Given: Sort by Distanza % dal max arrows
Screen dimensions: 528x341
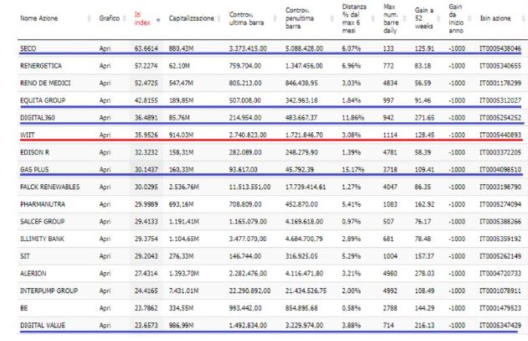Looking at the screenshot, I should [373, 19].
